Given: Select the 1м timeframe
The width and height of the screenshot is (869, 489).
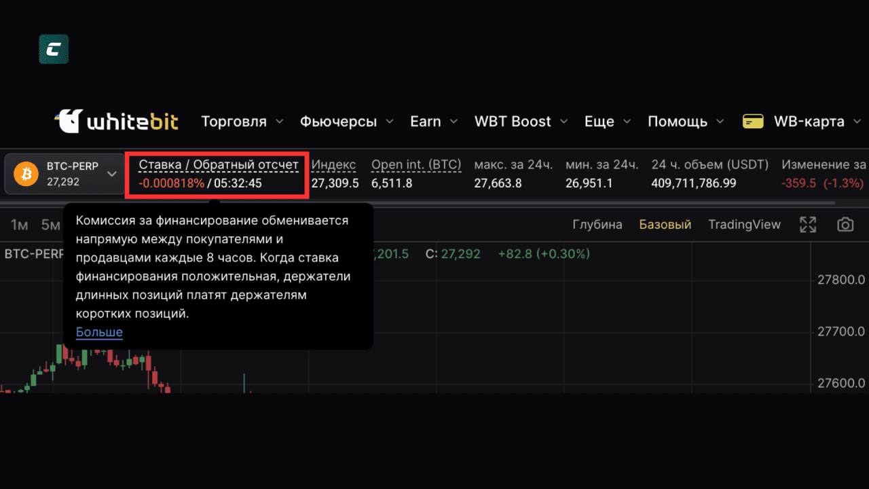Looking at the screenshot, I should pos(19,225).
